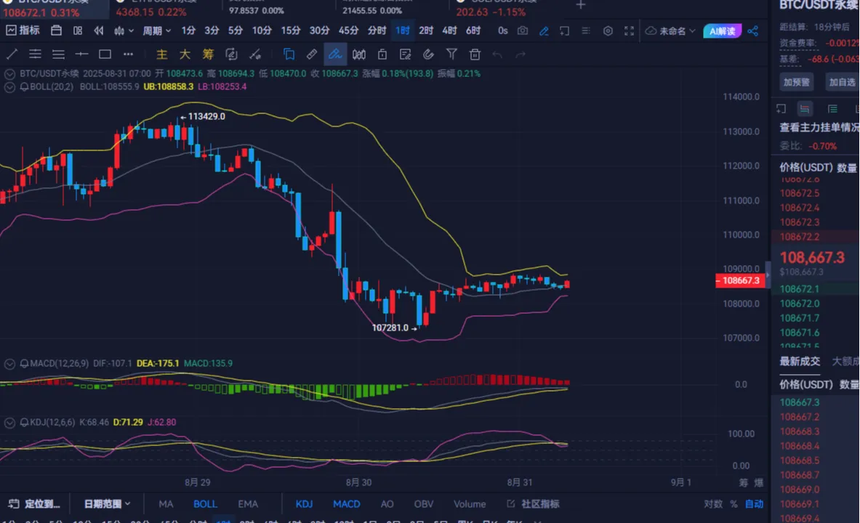Click the filter funnel icon

click(x=451, y=54)
